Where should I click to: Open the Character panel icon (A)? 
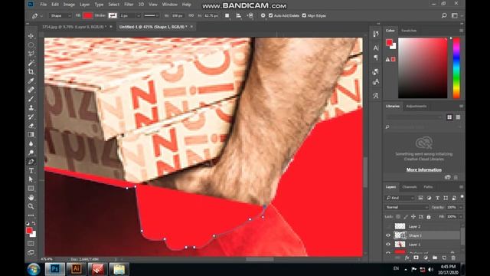point(376,48)
